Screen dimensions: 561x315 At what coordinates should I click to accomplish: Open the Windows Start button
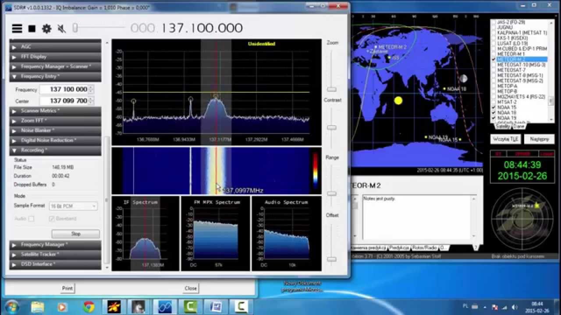(x=11, y=306)
